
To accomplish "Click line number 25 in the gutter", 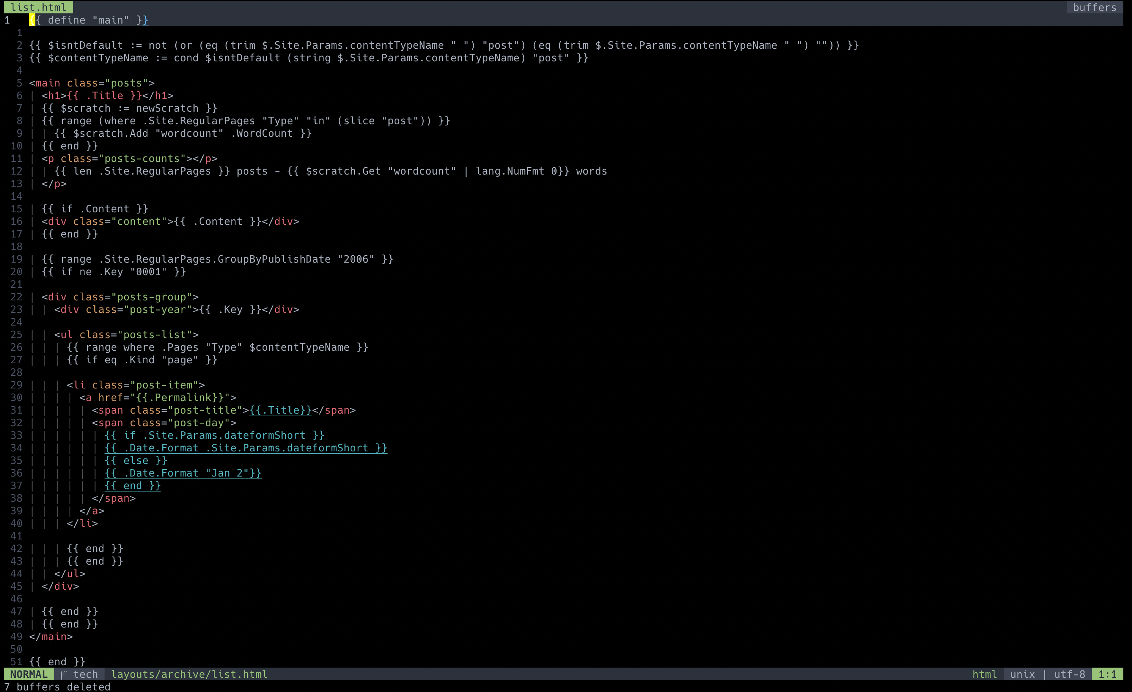I will [x=16, y=335].
